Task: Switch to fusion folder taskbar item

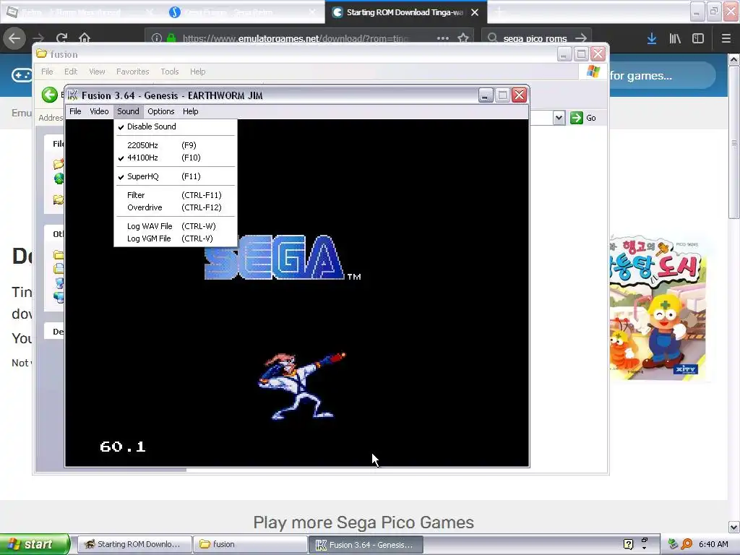Action: tap(249, 544)
